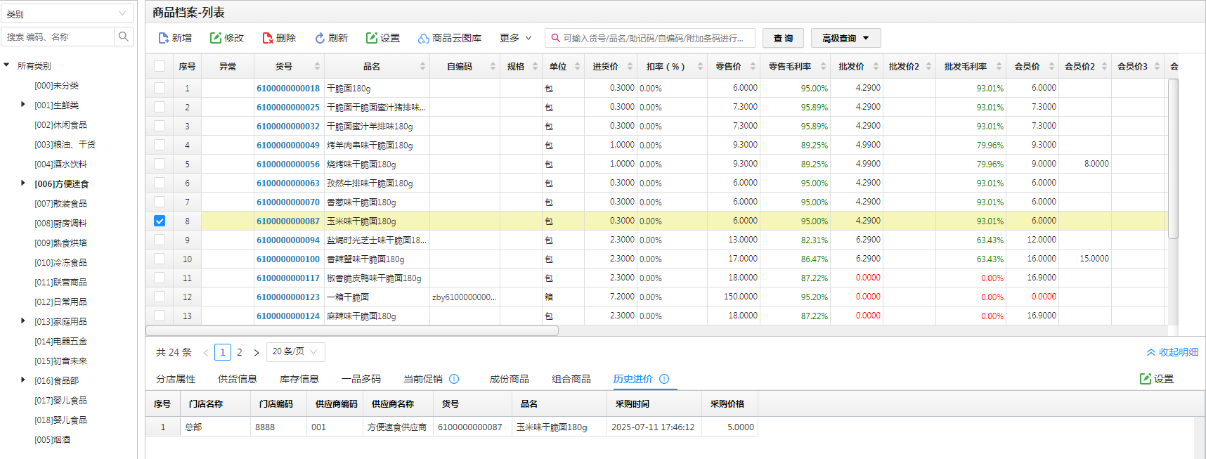Open the 20 条/页 page size dropdown
Viewport: 1206px width, 459px height.
tap(295, 351)
